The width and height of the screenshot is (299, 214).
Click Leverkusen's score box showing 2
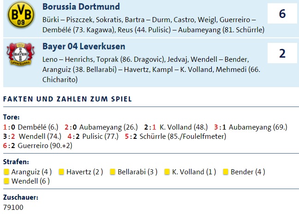(282, 54)
